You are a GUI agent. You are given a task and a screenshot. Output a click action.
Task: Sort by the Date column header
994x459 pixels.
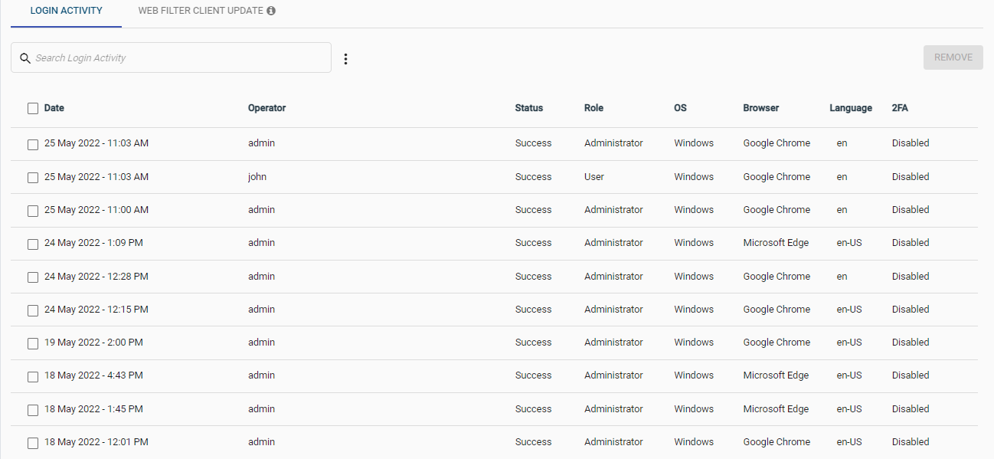pyautogui.click(x=54, y=108)
